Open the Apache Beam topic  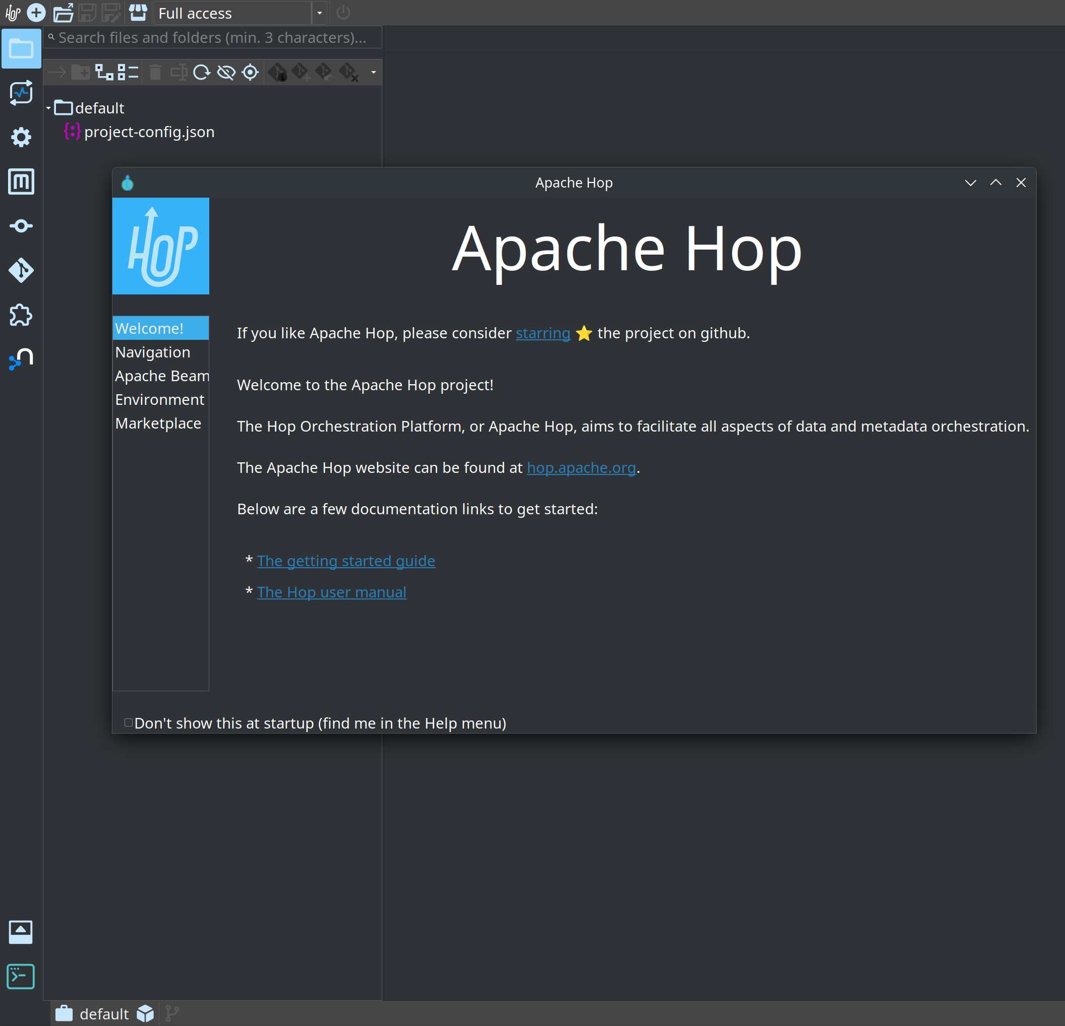coord(161,376)
